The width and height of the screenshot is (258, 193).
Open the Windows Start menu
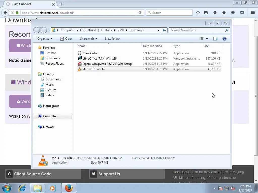click(7, 188)
